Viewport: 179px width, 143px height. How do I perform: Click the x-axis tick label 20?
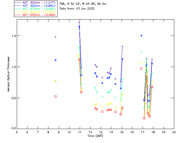174,132
